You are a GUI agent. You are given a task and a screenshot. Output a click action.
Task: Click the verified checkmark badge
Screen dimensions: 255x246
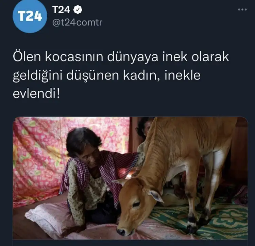78,10
